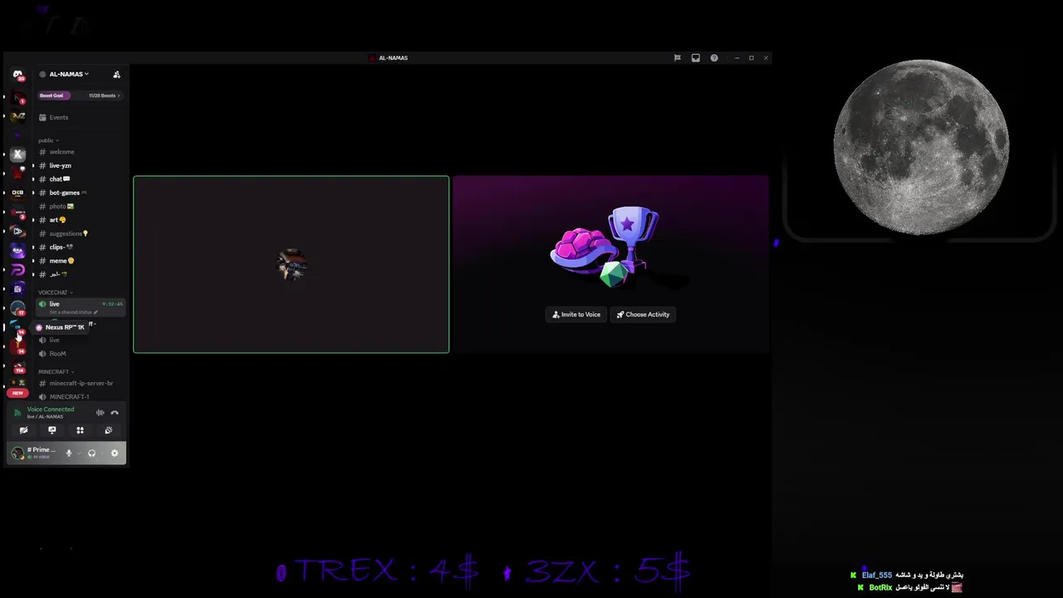
Task: Collapse the public category
Action: click(48, 140)
